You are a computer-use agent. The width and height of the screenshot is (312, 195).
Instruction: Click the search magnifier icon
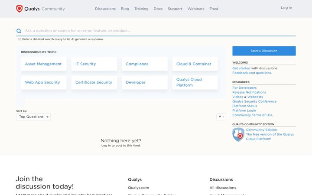19,31
